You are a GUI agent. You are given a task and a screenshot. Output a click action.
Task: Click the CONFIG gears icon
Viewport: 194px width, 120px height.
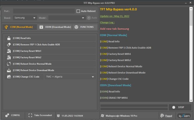click(x=7, y=115)
